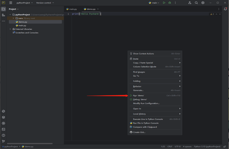Switch to the main.py editor tab
The height and width of the screenshot is (149, 229).
(72, 9)
